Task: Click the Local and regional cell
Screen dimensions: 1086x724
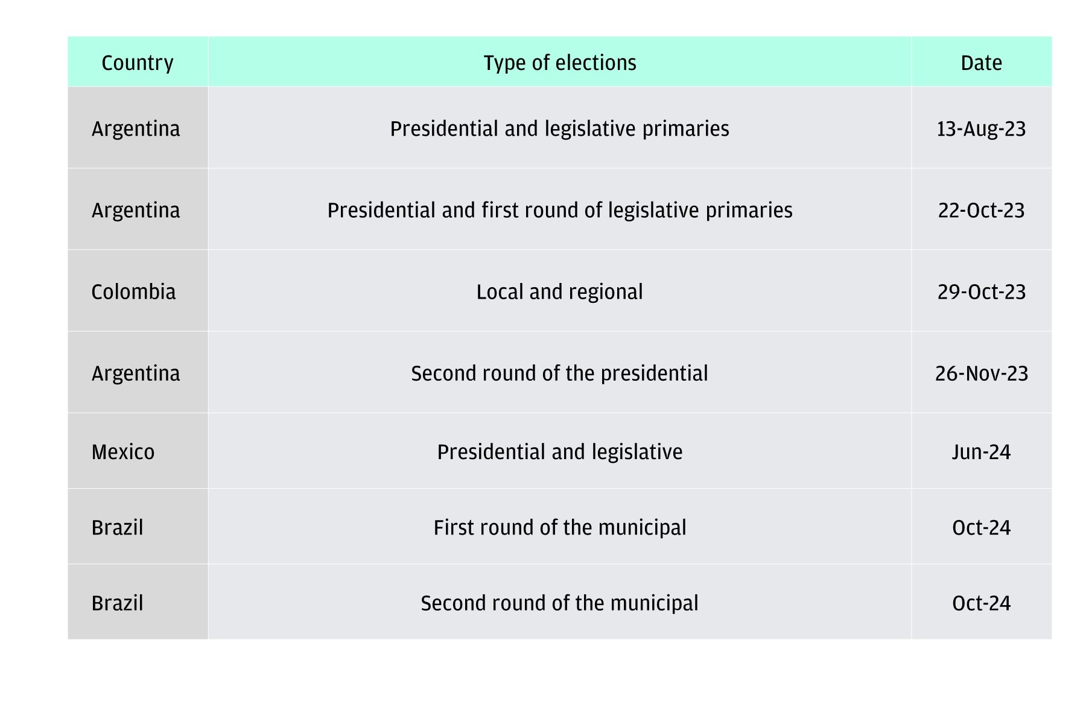Action: (559, 291)
